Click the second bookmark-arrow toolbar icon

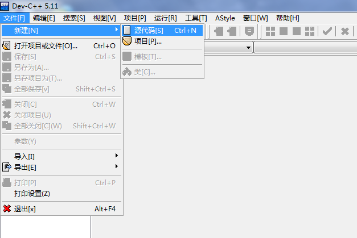pos(232,31)
